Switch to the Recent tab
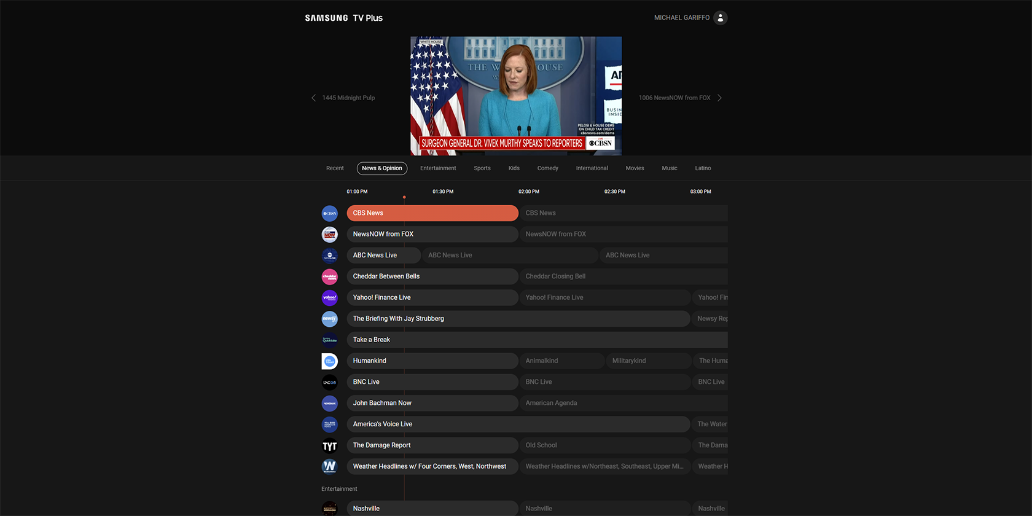Screen dimensions: 1032x516 [x=335, y=168]
